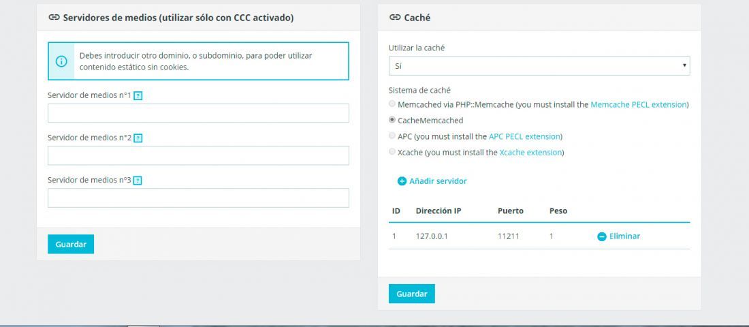
Task: Click help icon next to Servidor de medios n°3
Action: point(138,181)
